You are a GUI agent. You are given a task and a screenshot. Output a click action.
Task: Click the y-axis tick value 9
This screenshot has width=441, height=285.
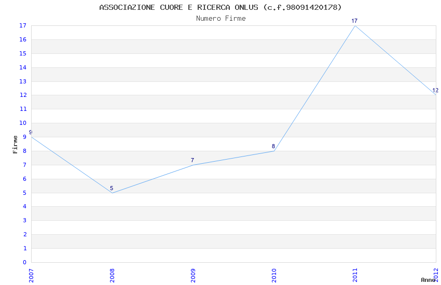(25, 137)
